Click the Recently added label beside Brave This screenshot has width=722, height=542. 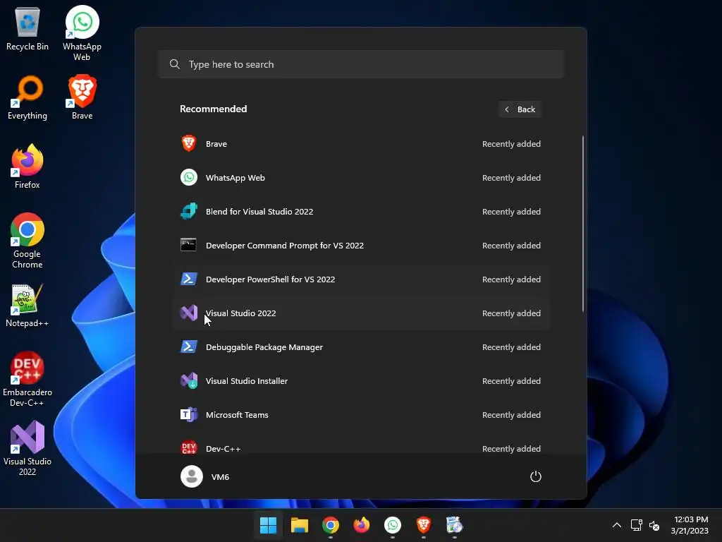[x=511, y=144]
